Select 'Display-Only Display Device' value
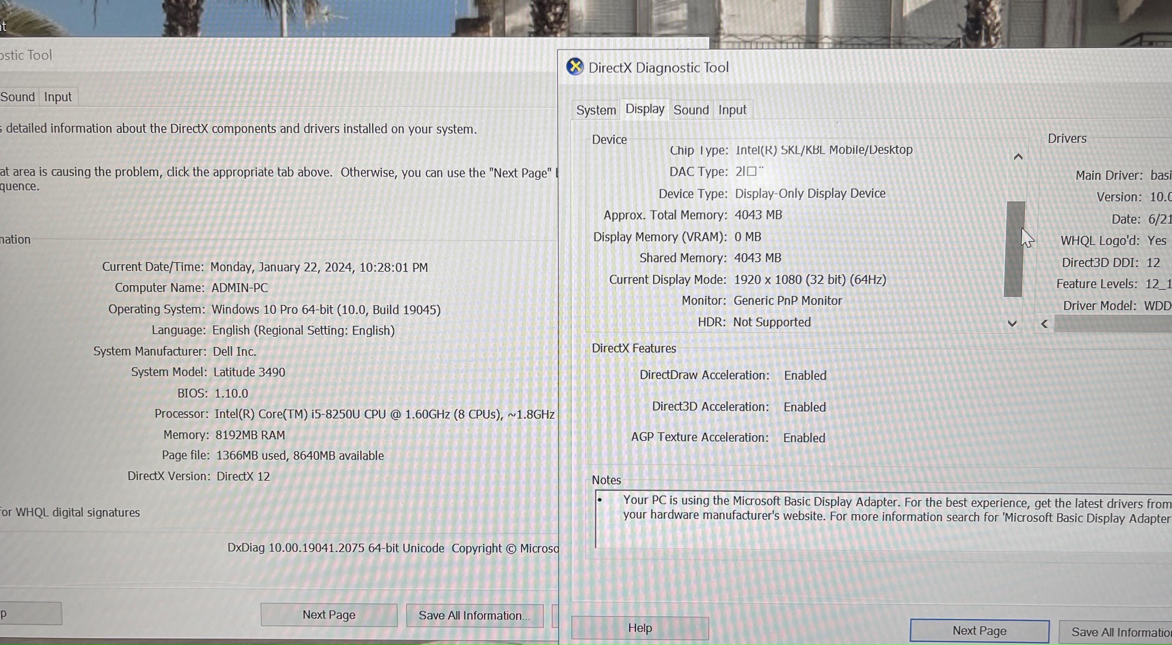Image resolution: width=1172 pixels, height=645 pixels. pos(810,193)
